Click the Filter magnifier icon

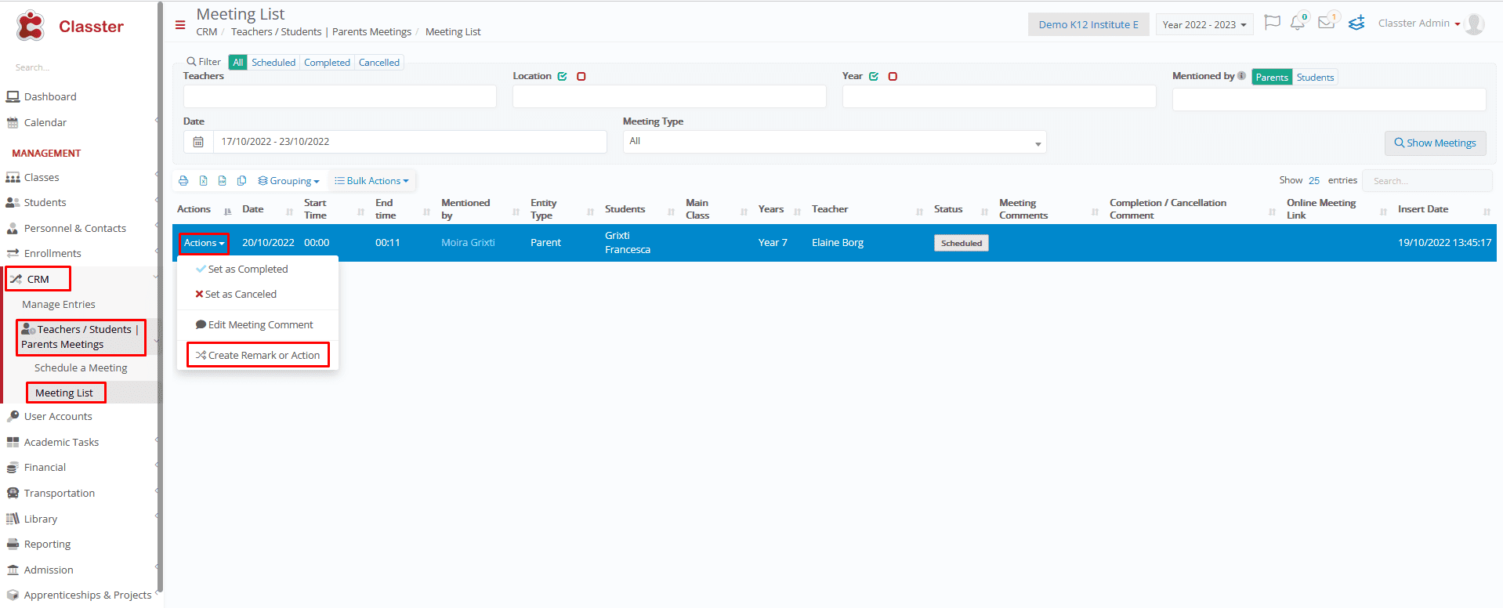tap(191, 62)
